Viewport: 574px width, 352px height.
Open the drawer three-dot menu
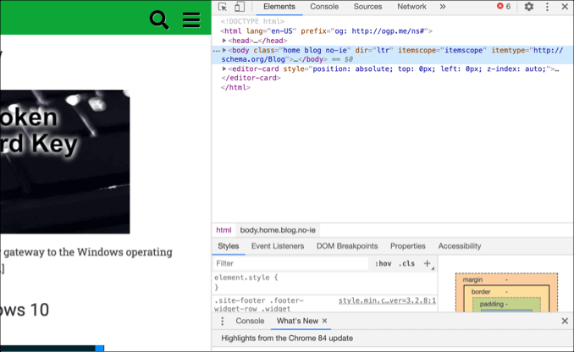(223, 322)
